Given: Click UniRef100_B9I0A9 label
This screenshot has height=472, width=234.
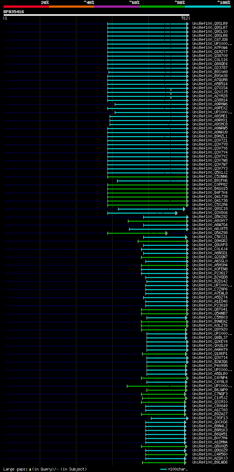Looking at the screenshot, I should pyautogui.click(x=210, y=72).
